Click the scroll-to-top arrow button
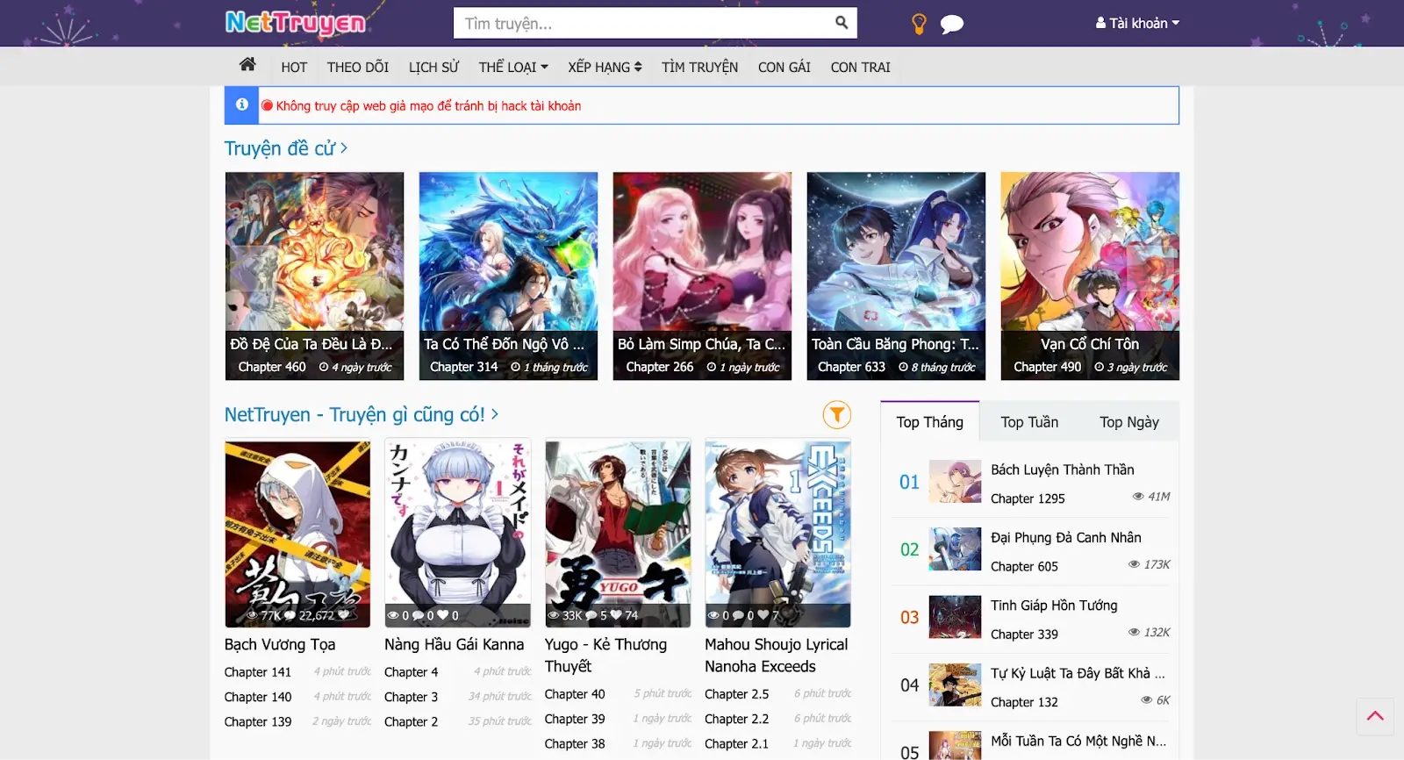 click(x=1374, y=716)
